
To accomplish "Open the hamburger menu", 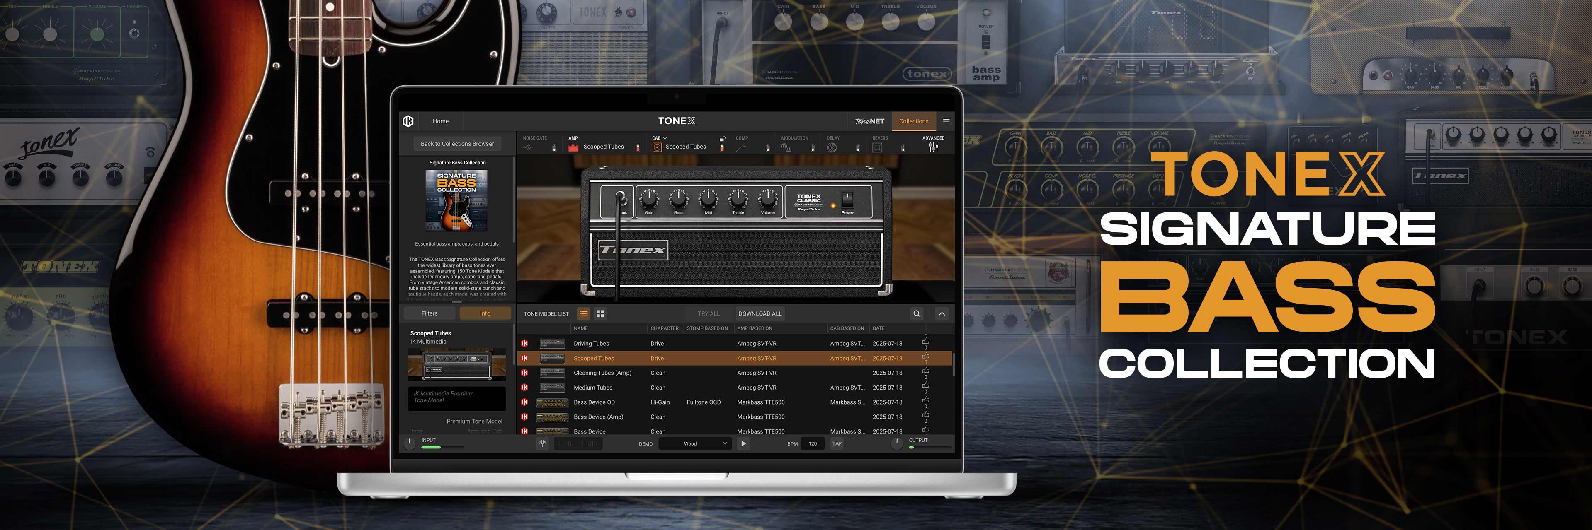I will [946, 121].
